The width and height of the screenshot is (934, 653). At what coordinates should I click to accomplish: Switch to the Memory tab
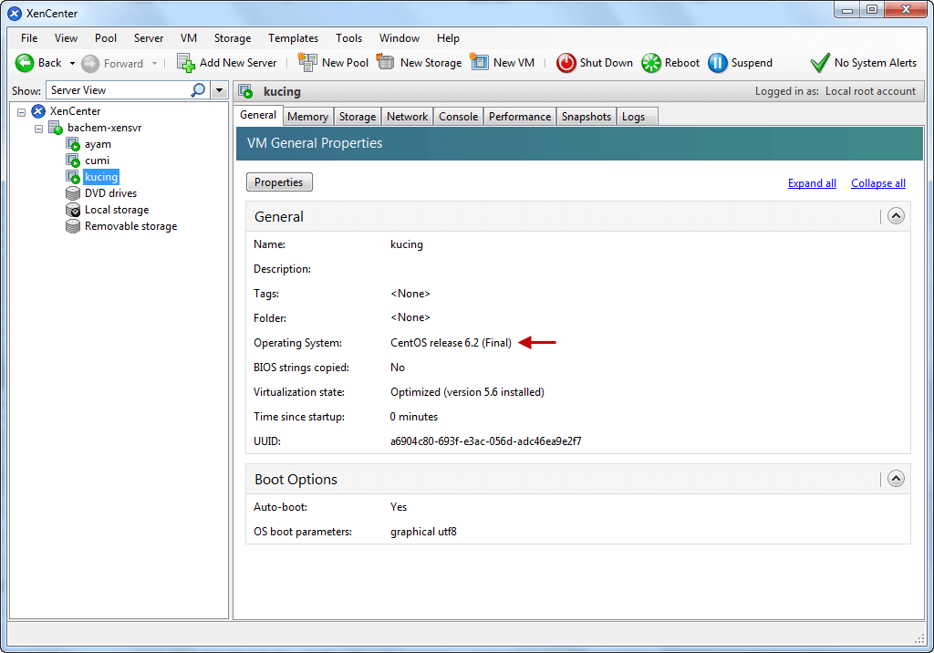pos(308,117)
